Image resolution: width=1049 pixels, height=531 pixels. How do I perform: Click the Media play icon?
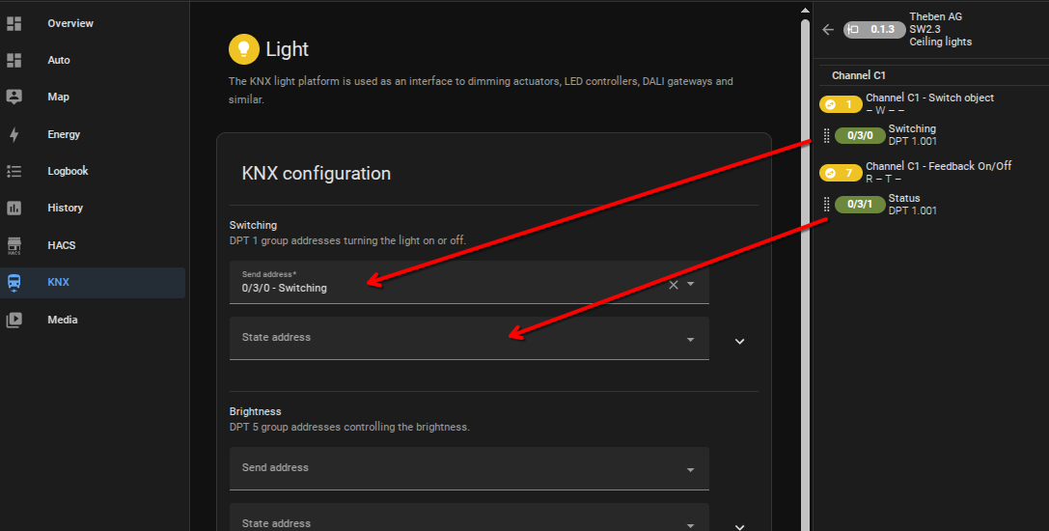[14, 321]
